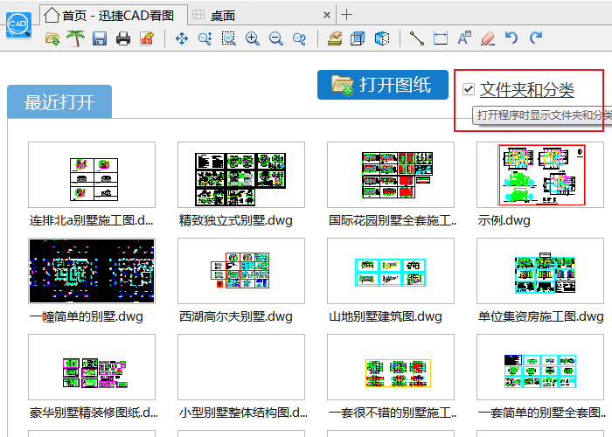Click file name 一幢简单的别墅.dwg
This screenshot has width=612, height=437.
point(87,316)
